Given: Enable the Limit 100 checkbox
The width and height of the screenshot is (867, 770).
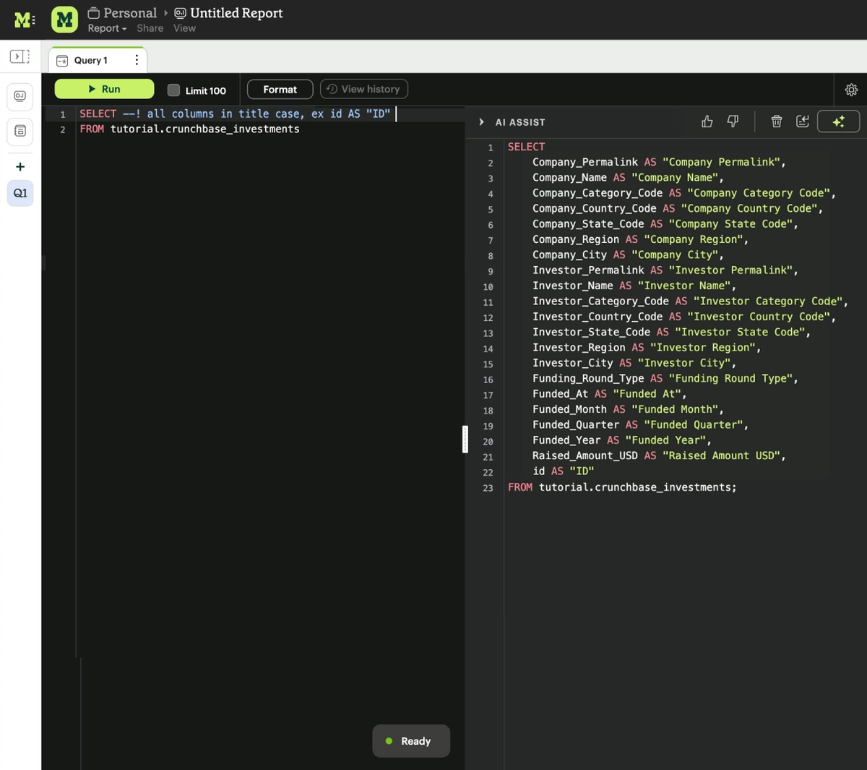Looking at the screenshot, I should pyautogui.click(x=173, y=90).
